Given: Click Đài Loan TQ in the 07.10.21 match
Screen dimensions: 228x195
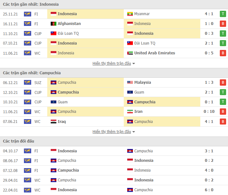Looking at the screenshot, I should pos(145,43).
